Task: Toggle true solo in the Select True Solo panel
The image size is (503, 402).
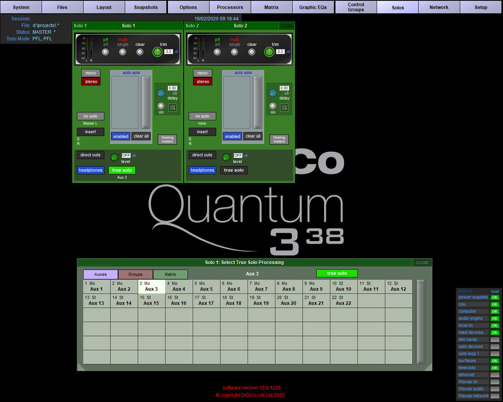Action: [x=337, y=273]
